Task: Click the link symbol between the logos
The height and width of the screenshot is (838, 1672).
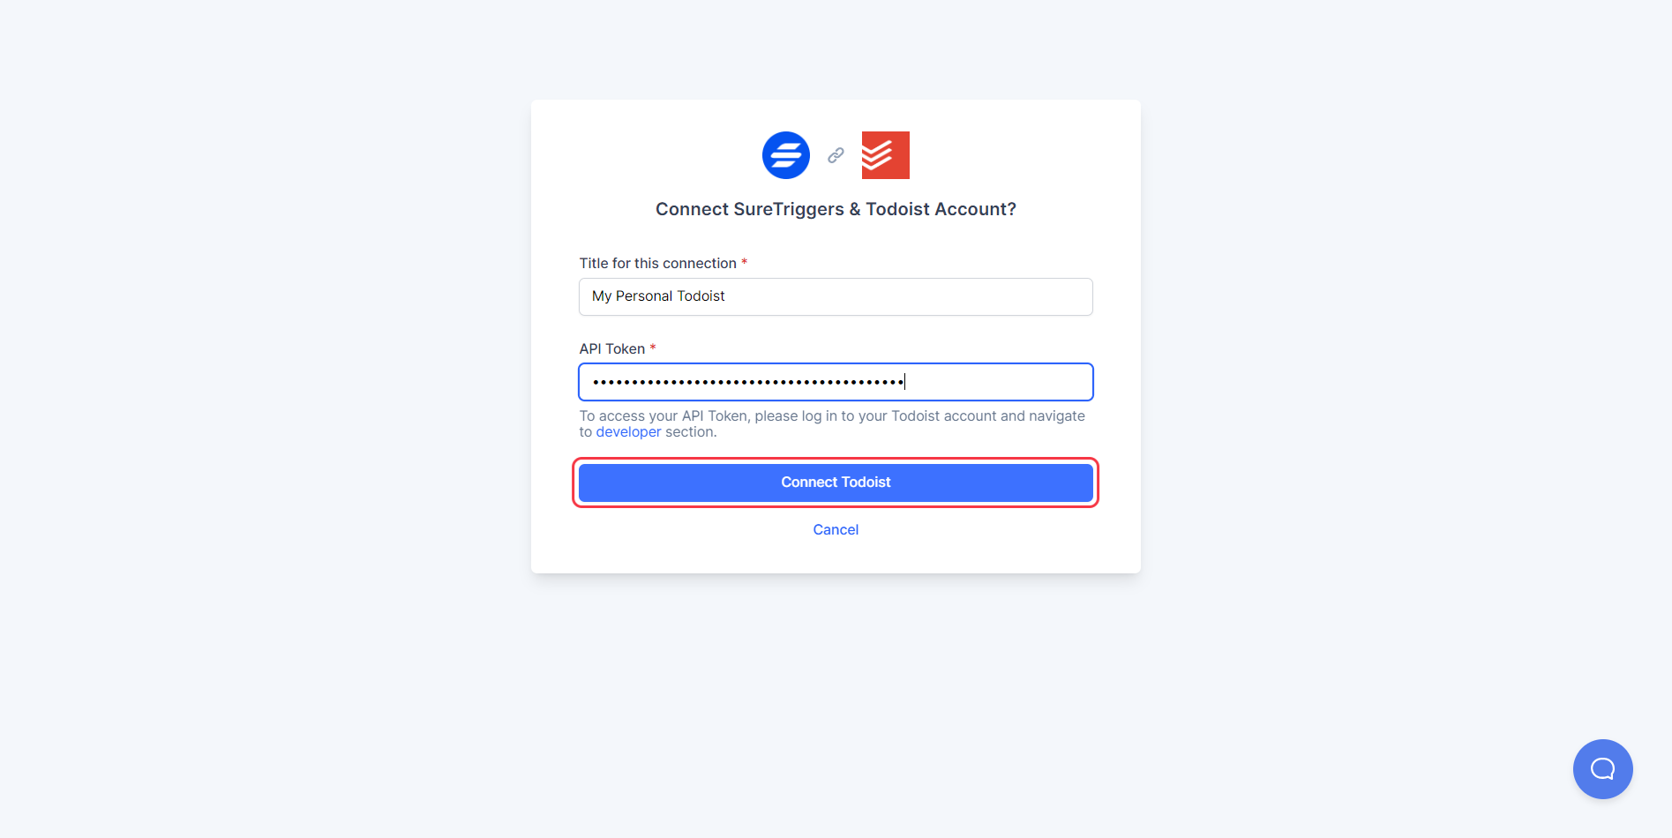Action: [x=835, y=154]
